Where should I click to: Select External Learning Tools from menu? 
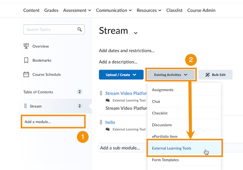pyautogui.click(x=171, y=148)
